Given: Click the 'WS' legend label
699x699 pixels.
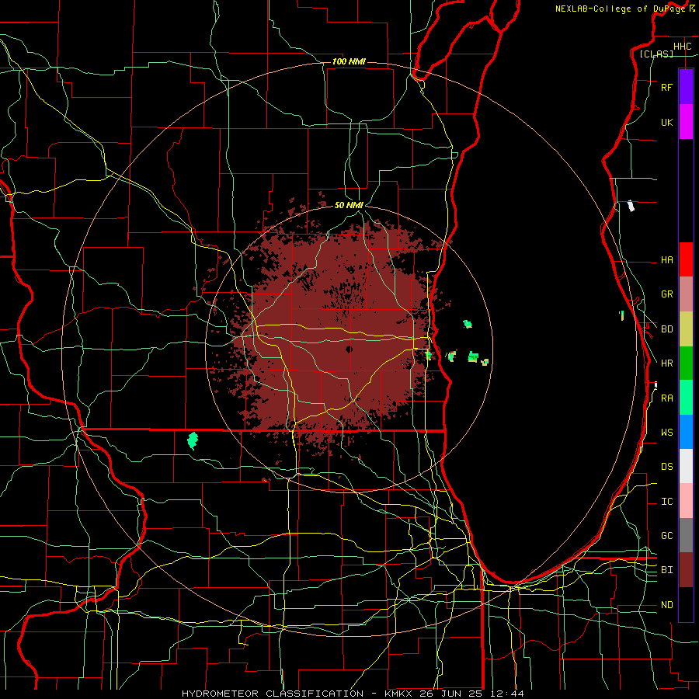Looking at the screenshot, I should 666,432.
